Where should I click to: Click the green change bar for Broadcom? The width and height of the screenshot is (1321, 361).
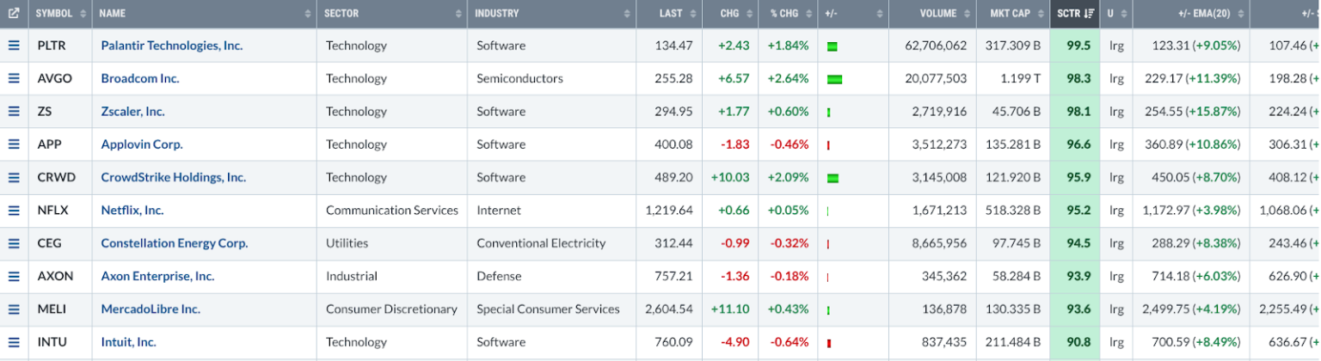click(x=834, y=79)
